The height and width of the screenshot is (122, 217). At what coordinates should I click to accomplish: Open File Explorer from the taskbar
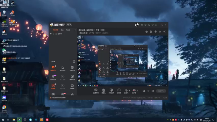(x=14, y=120)
